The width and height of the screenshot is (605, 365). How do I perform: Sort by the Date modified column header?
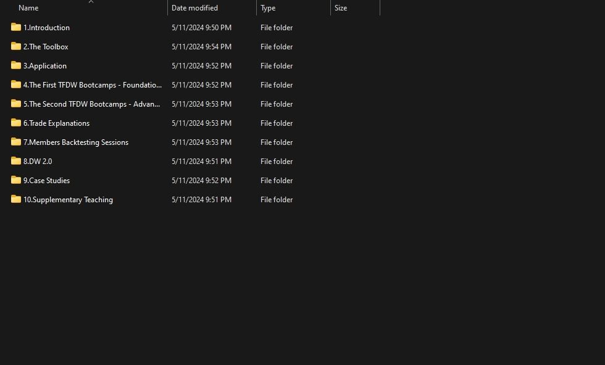194,8
